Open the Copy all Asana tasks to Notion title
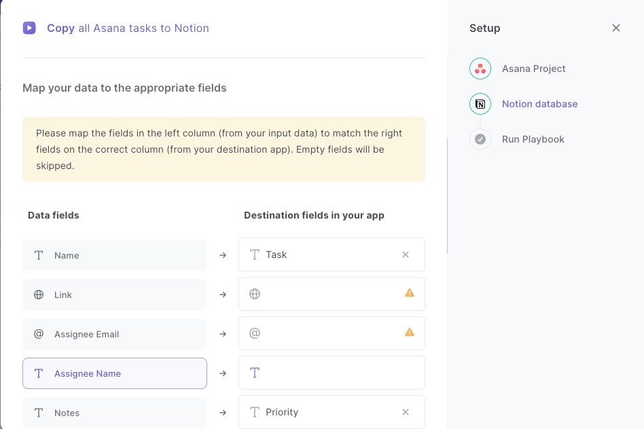 (x=128, y=28)
